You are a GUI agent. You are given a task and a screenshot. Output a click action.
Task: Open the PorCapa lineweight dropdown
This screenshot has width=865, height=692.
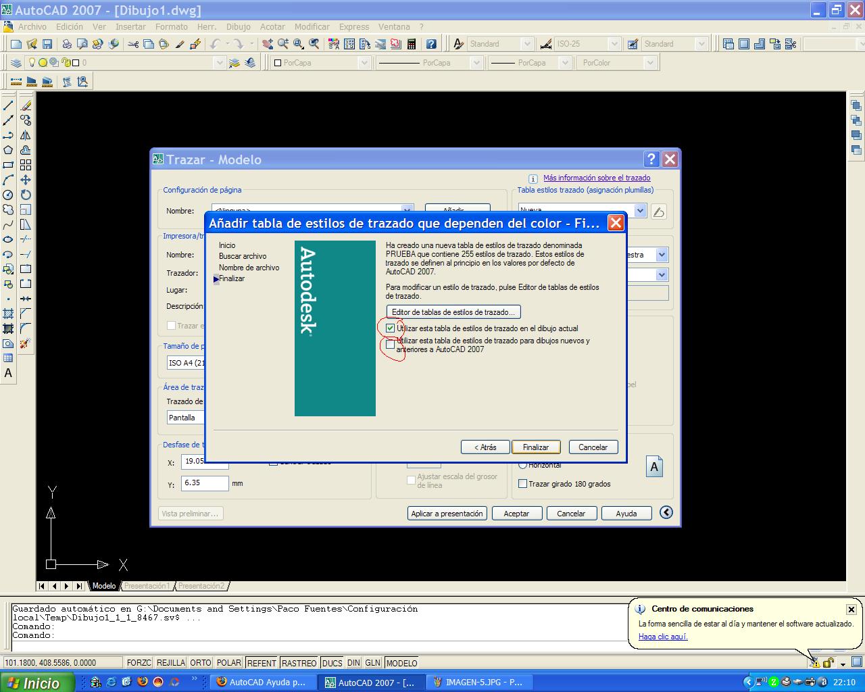coord(564,63)
